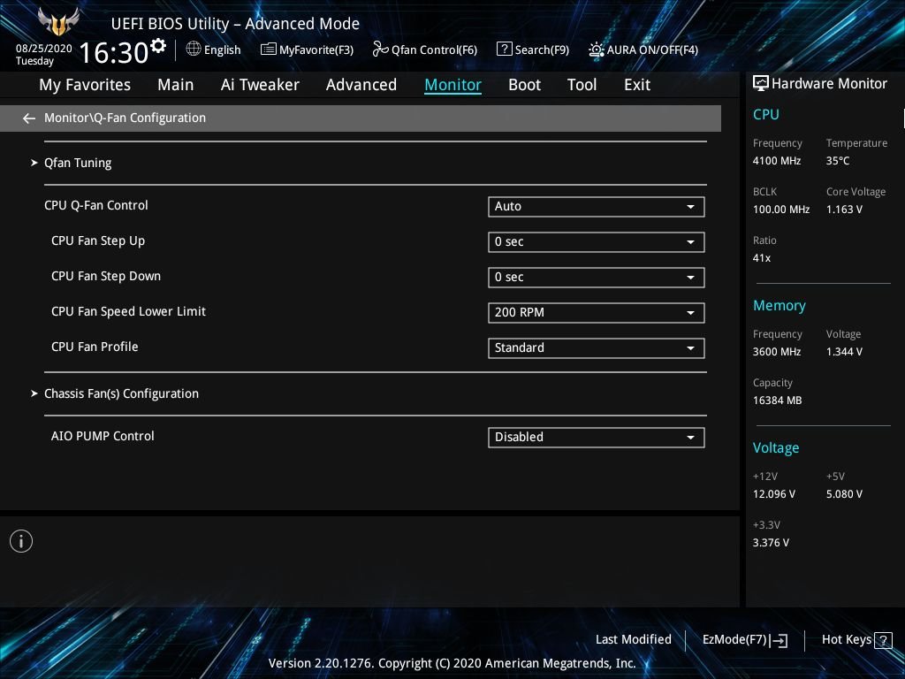Switch to the Main tab
Image resolution: width=905 pixels, height=679 pixels.
[x=176, y=85]
